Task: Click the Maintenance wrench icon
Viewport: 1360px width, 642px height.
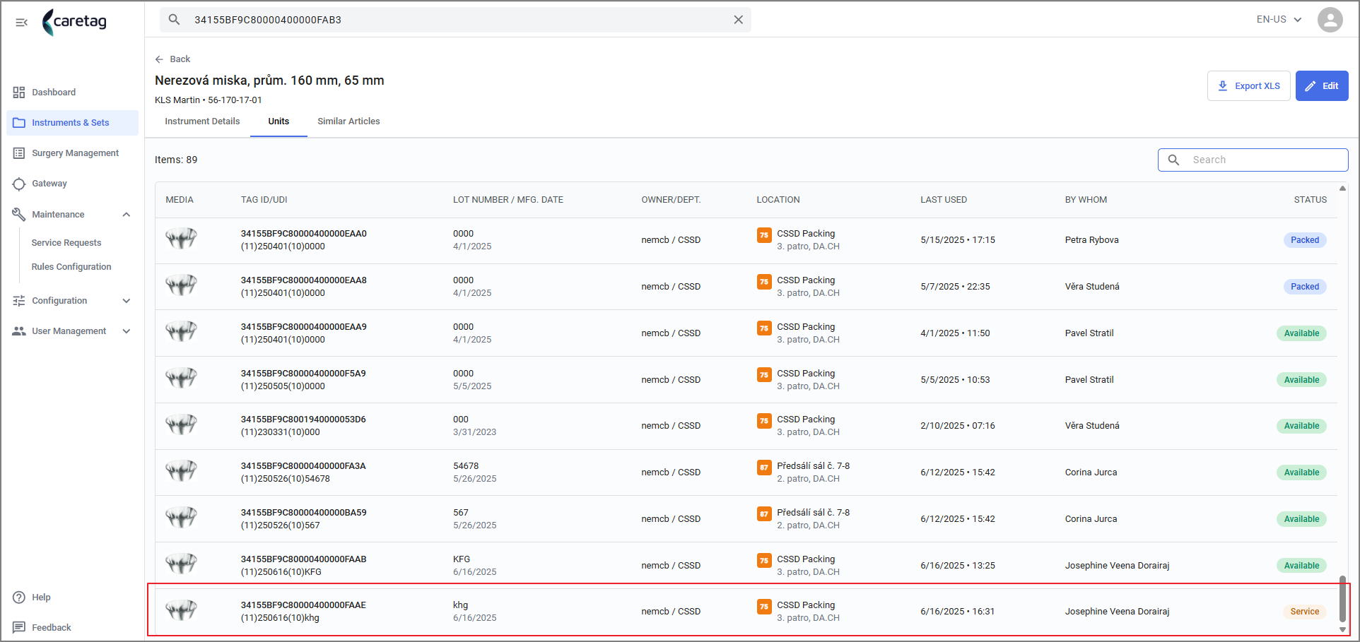Action: point(19,214)
